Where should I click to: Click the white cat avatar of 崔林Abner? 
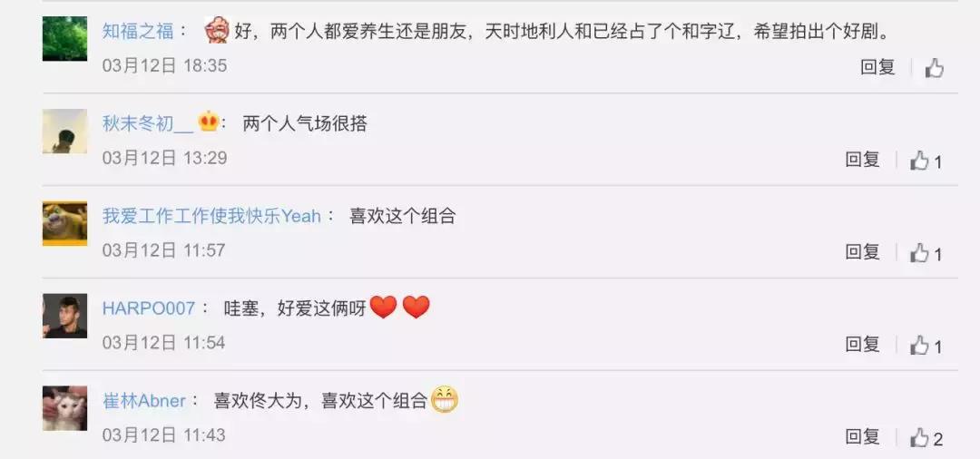click(x=65, y=408)
